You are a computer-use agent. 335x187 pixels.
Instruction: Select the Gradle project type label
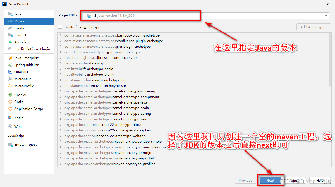[20, 28]
